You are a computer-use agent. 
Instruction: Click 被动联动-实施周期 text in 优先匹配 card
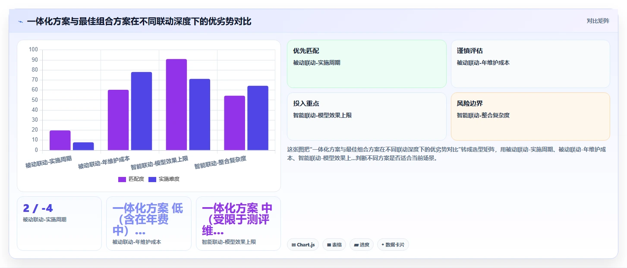pyautogui.click(x=317, y=63)
